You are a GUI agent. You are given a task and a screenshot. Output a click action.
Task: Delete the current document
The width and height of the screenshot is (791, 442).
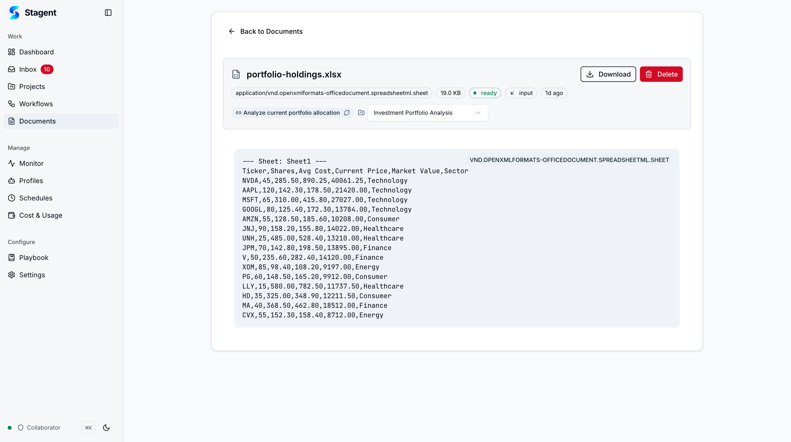(661, 74)
